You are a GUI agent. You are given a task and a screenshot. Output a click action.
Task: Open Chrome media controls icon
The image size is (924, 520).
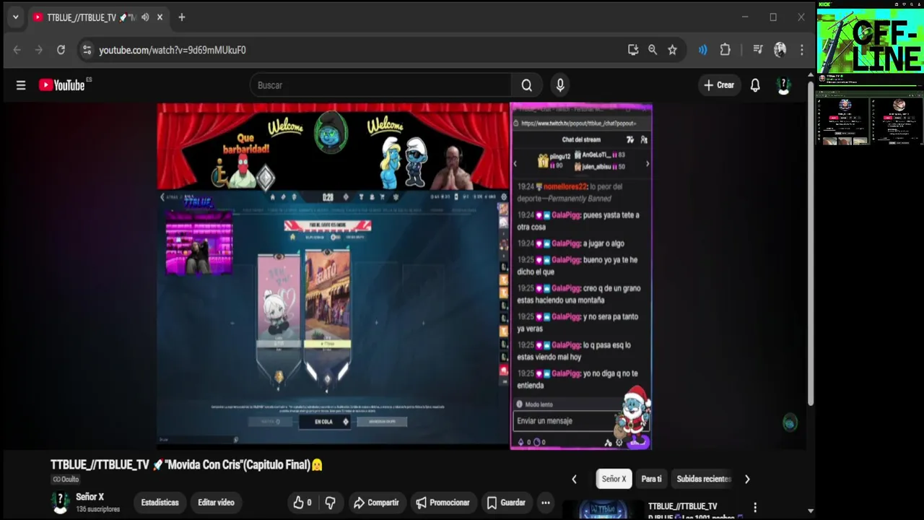pyautogui.click(x=757, y=50)
